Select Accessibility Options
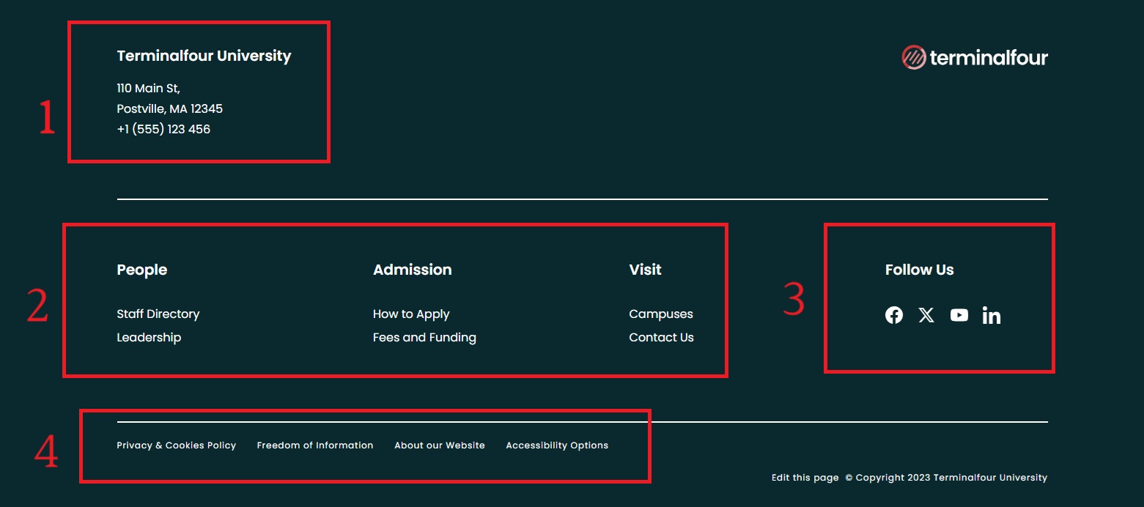Viewport: 1144px width, 507px height. (x=557, y=445)
